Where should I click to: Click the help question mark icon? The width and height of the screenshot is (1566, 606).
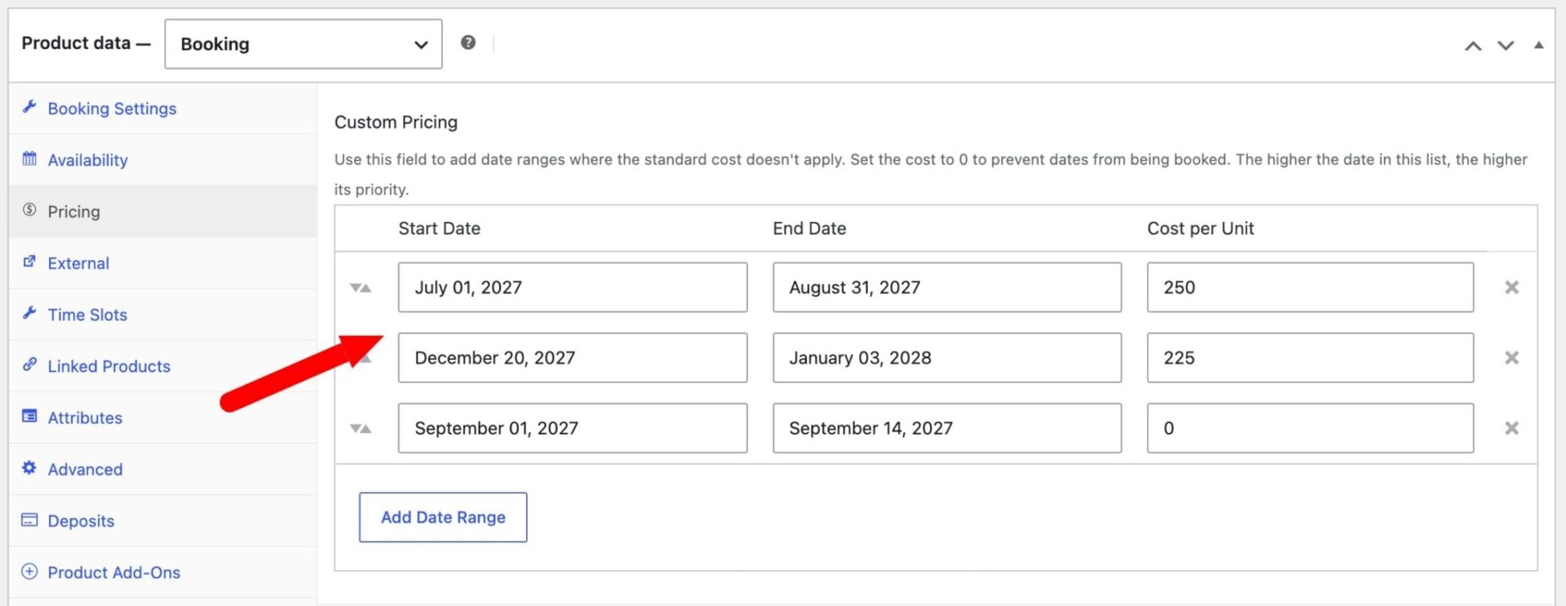point(468,42)
